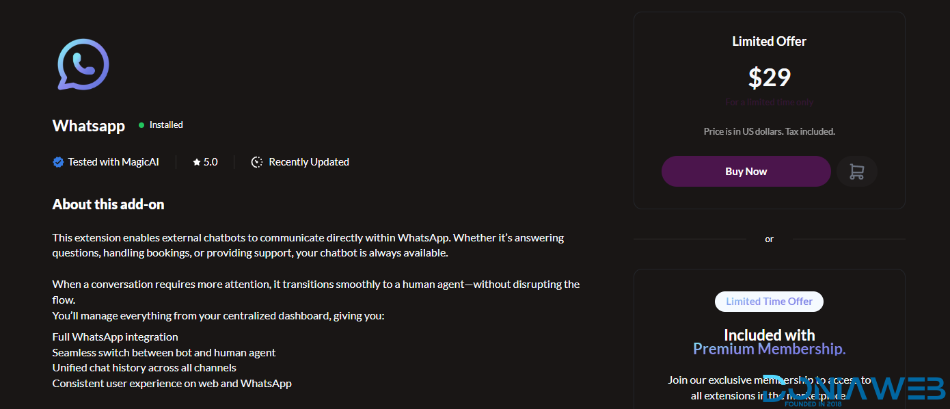
Task: Click the Installed status text
Action: coord(166,125)
